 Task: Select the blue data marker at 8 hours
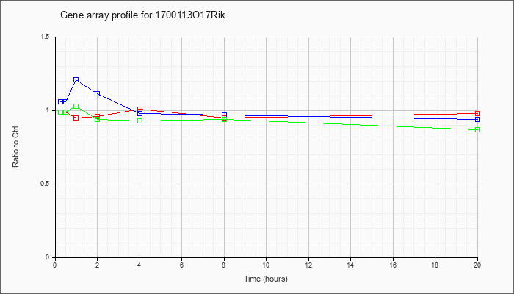pyautogui.click(x=224, y=115)
